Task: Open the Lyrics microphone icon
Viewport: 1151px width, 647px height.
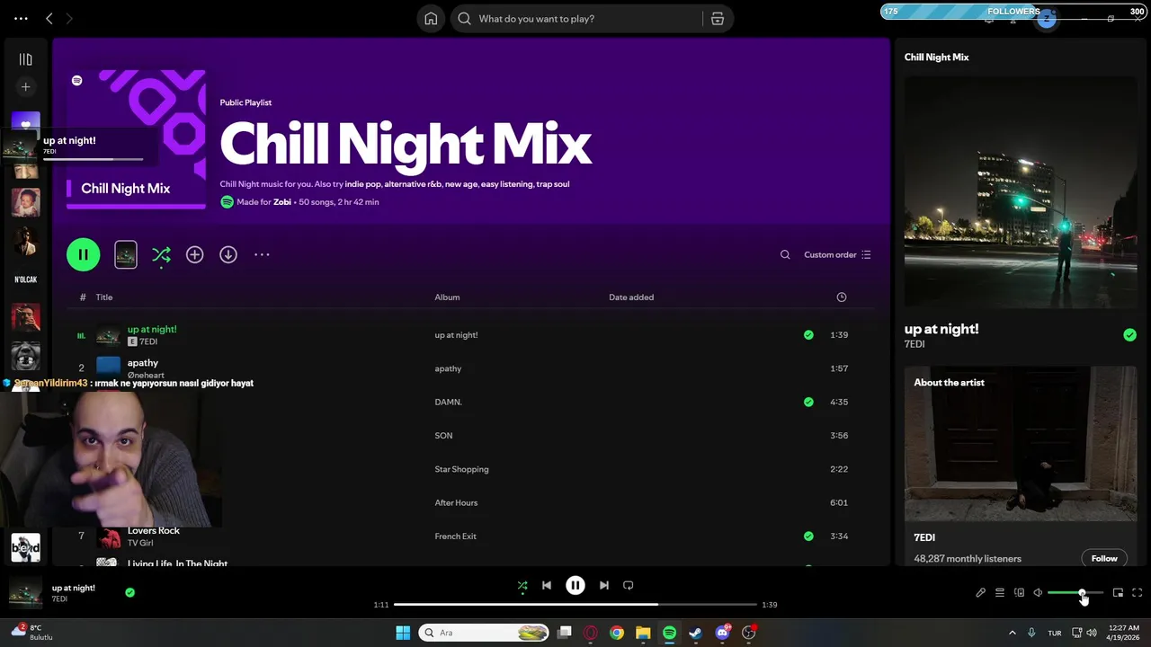Action: click(x=981, y=593)
